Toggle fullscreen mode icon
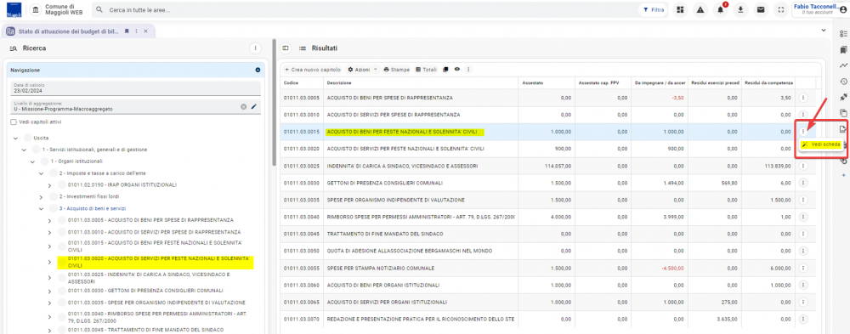 click(x=780, y=9)
